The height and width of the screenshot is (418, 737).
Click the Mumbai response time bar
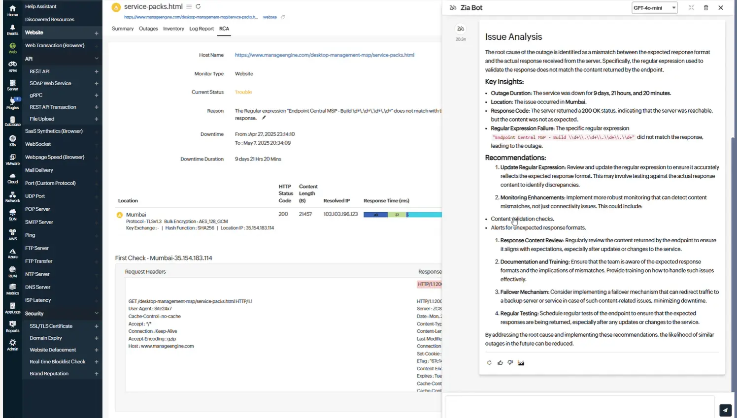(402, 215)
